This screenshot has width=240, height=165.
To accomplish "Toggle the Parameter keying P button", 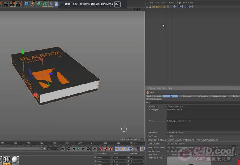I will [131, 149].
